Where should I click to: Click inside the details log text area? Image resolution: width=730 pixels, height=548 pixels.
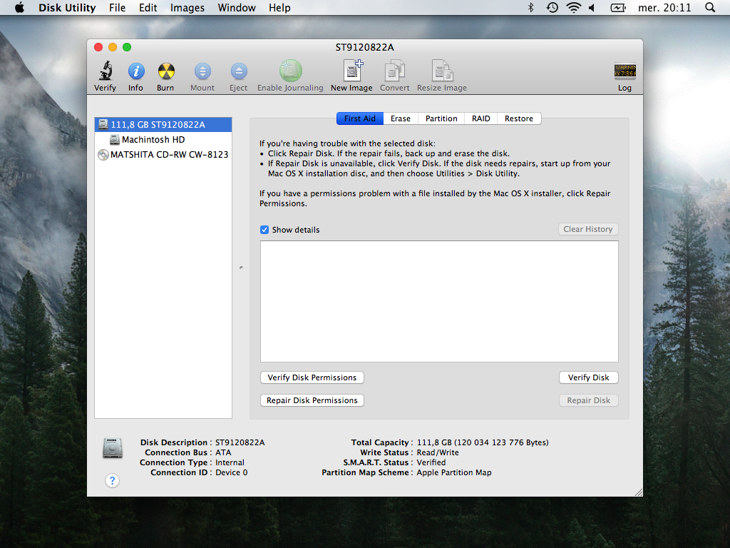[x=439, y=302]
